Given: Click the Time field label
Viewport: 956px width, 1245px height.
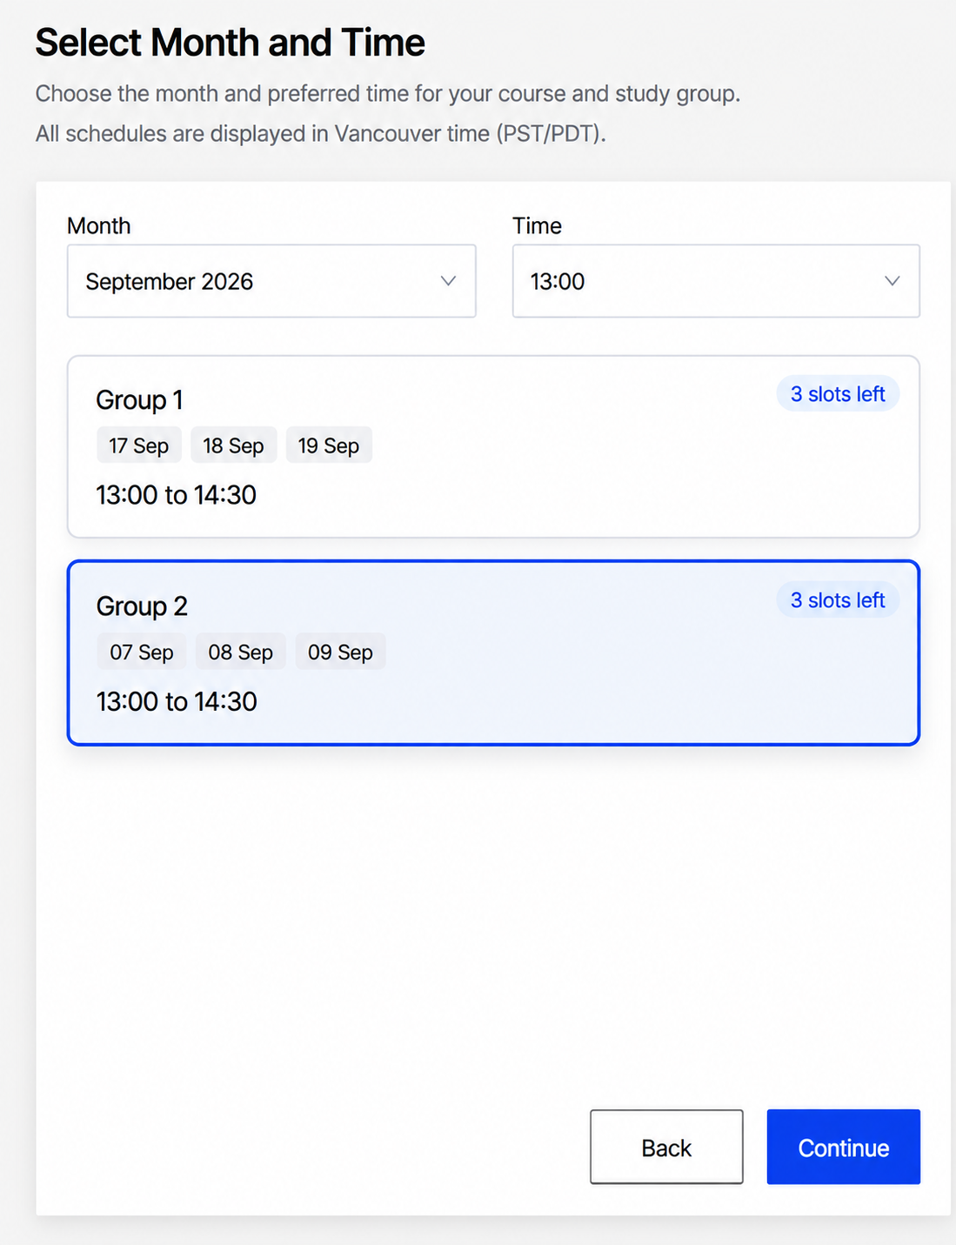Looking at the screenshot, I should (537, 226).
